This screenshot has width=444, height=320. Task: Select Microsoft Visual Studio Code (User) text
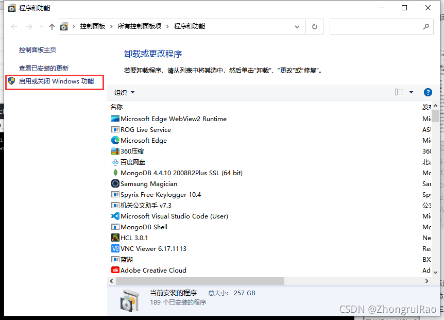coord(175,216)
